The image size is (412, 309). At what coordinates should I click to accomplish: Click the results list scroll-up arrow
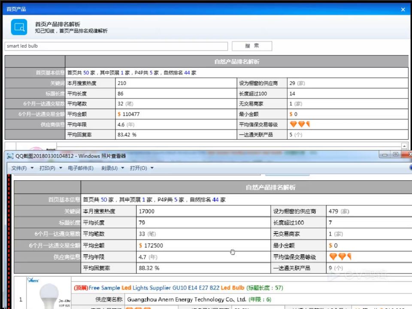click(x=404, y=146)
